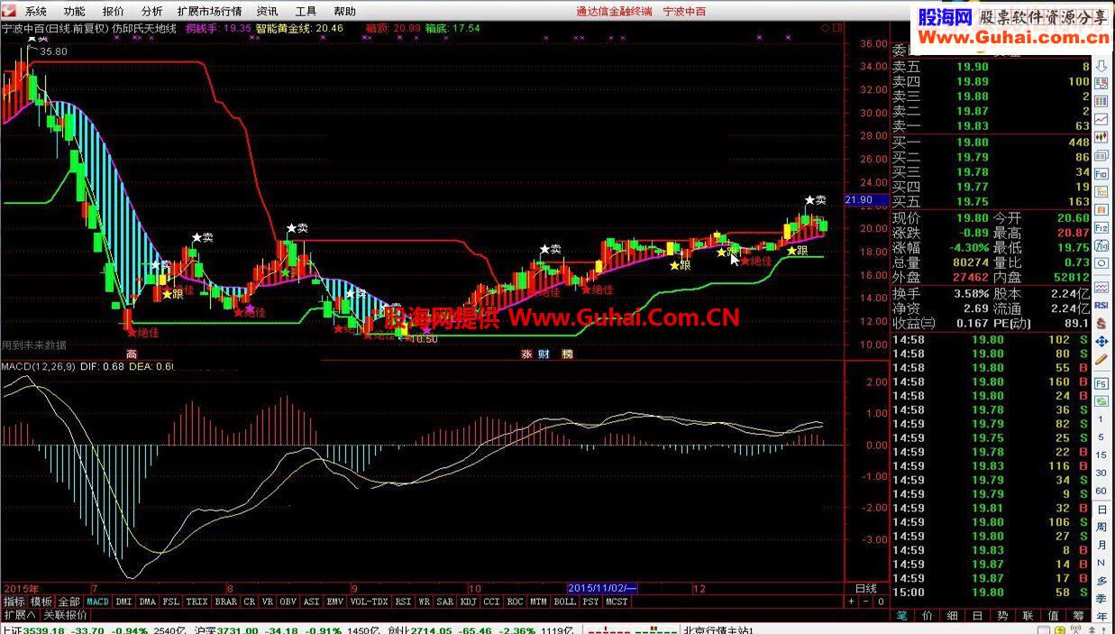Open the 工具 menu
Screen dimensions: 1115x634
tap(306, 12)
